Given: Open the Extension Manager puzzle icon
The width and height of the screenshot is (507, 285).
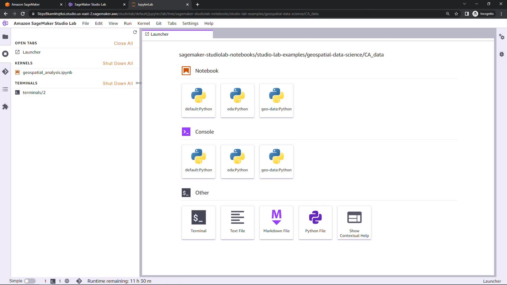Looking at the screenshot, I should click(5, 107).
